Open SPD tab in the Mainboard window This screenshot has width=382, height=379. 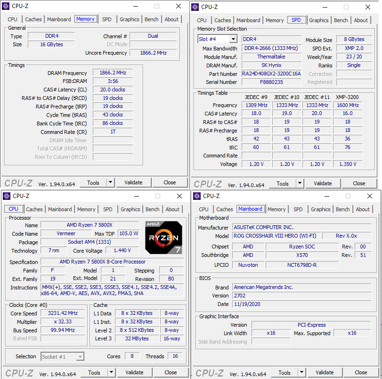click(298, 209)
